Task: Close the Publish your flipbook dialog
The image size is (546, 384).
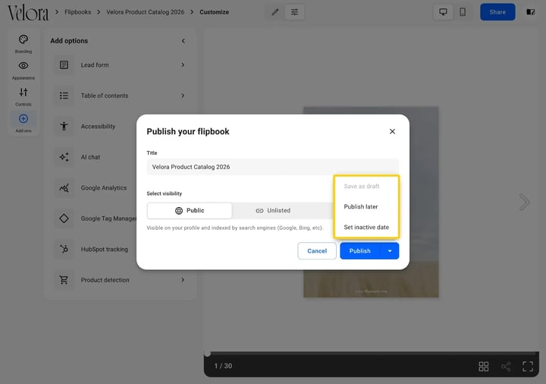Action: click(393, 131)
